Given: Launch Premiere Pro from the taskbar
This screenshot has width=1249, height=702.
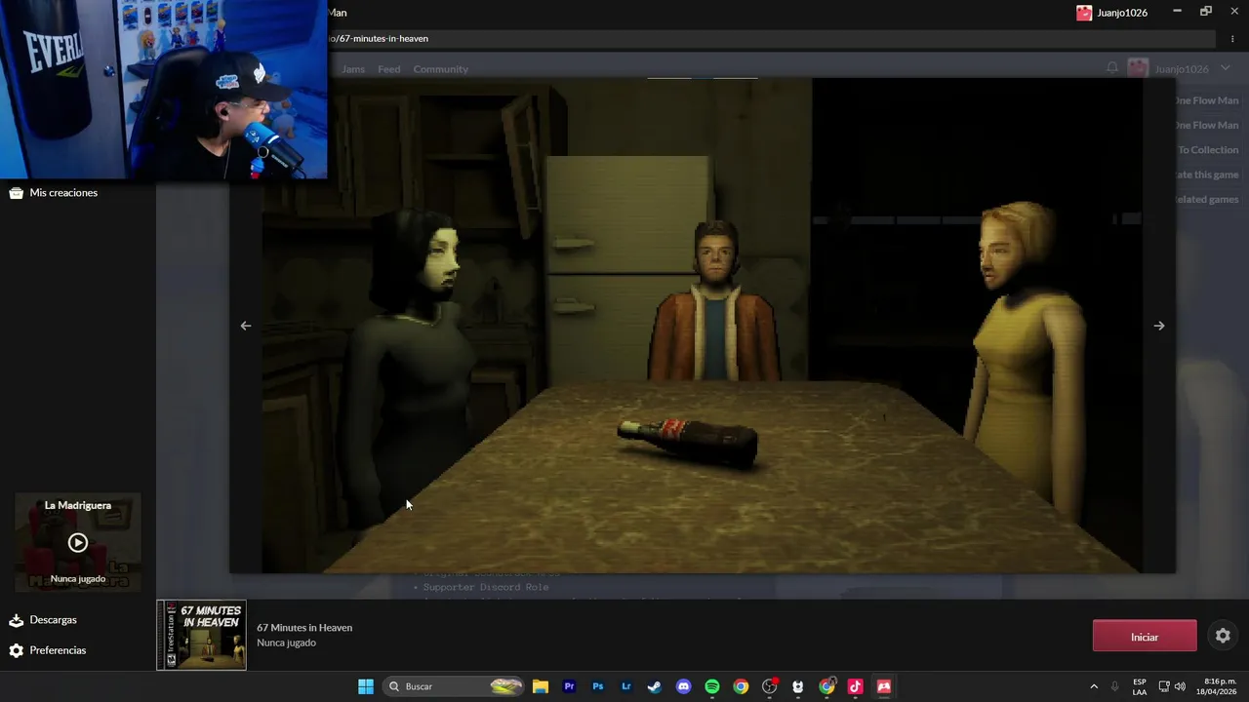Looking at the screenshot, I should (x=569, y=686).
